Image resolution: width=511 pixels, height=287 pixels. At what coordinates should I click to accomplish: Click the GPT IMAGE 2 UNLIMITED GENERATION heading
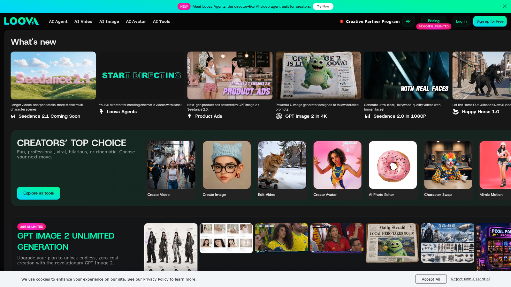[66, 241]
